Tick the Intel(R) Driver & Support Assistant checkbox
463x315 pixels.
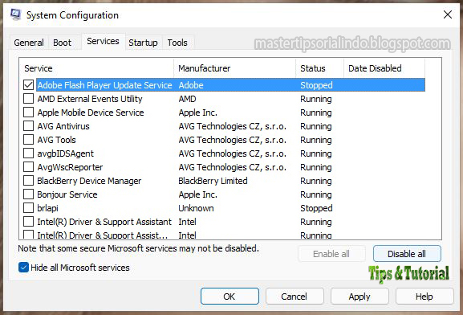click(x=28, y=221)
